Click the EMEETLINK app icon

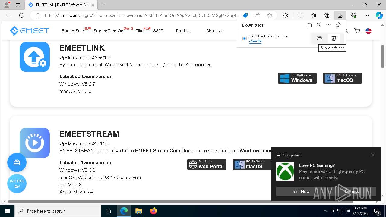(x=35, y=57)
